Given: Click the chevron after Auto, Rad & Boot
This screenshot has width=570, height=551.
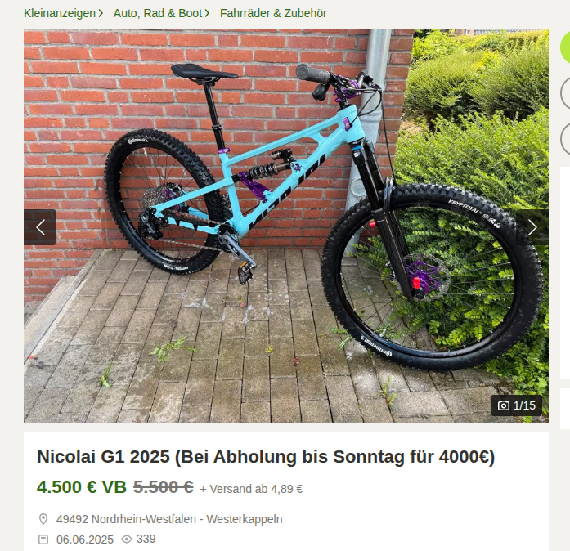Looking at the screenshot, I should click(207, 13).
